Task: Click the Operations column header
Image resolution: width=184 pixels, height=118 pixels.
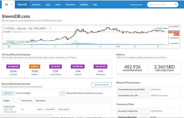Action: coord(41,101)
